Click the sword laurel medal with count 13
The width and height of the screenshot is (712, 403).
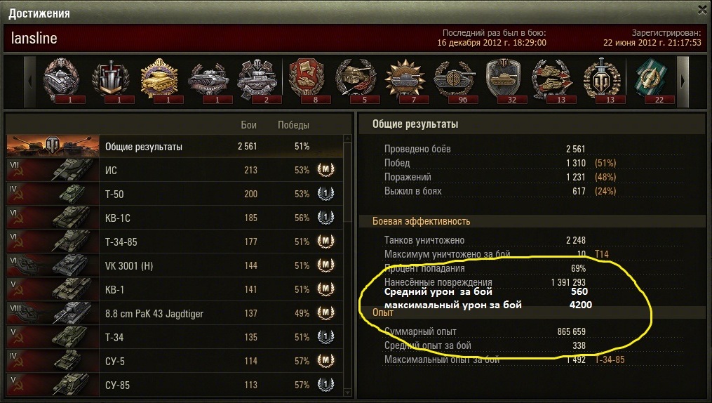pos(602,81)
